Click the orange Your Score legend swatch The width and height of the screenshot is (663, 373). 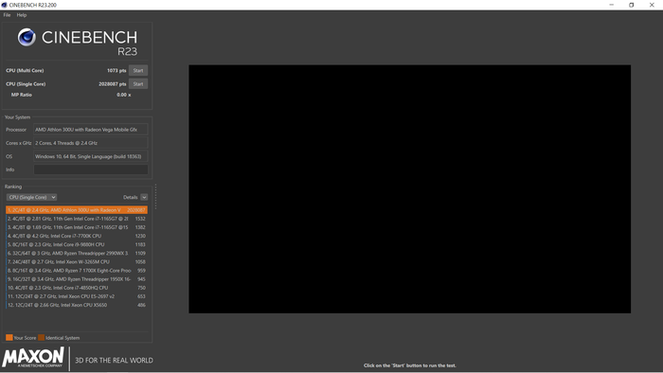pyautogui.click(x=9, y=338)
